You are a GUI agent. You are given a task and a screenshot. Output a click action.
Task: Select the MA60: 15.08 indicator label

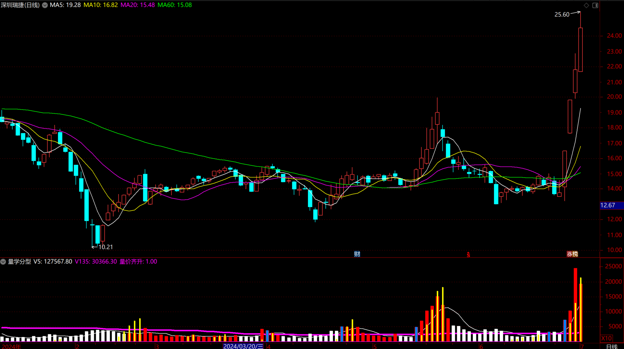pos(175,5)
